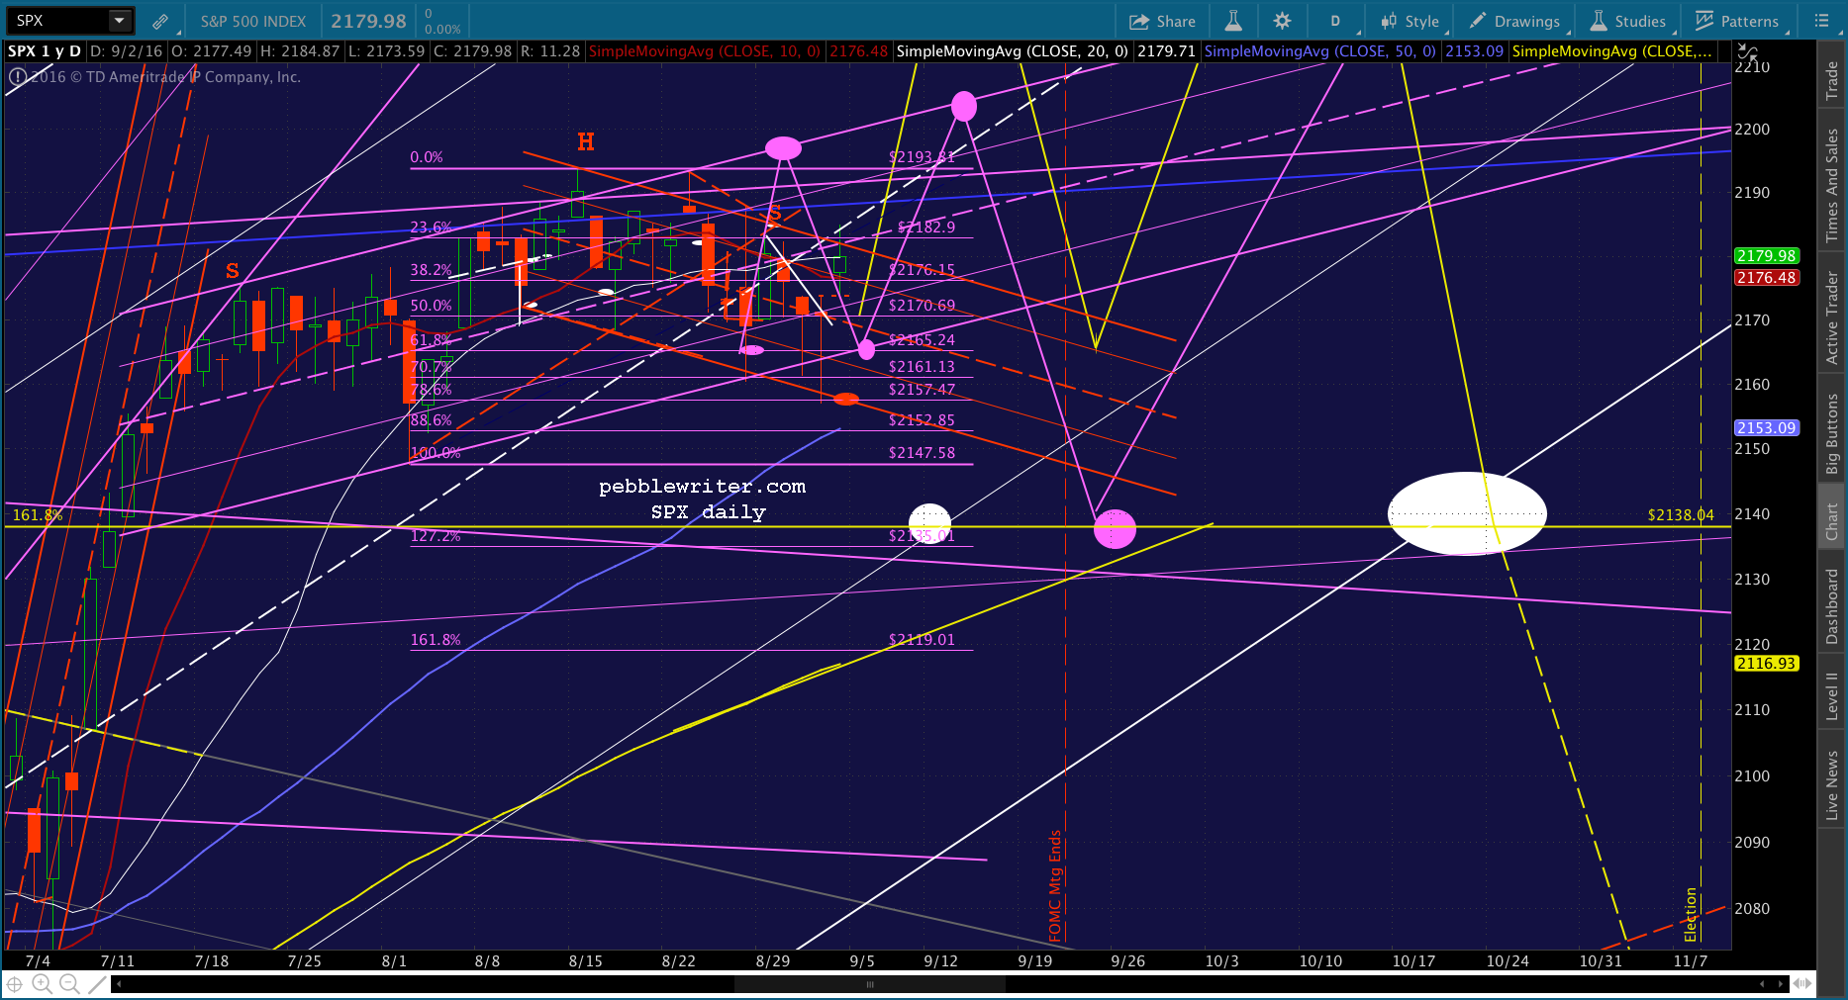Click the zoom in magnifier icon
The image size is (1848, 1000).
click(42, 983)
